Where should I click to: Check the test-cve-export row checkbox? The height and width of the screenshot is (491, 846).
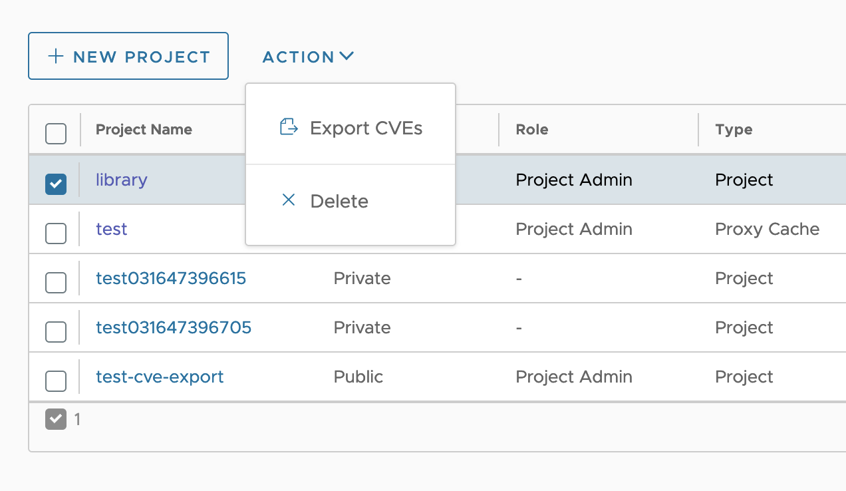[55, 381]
